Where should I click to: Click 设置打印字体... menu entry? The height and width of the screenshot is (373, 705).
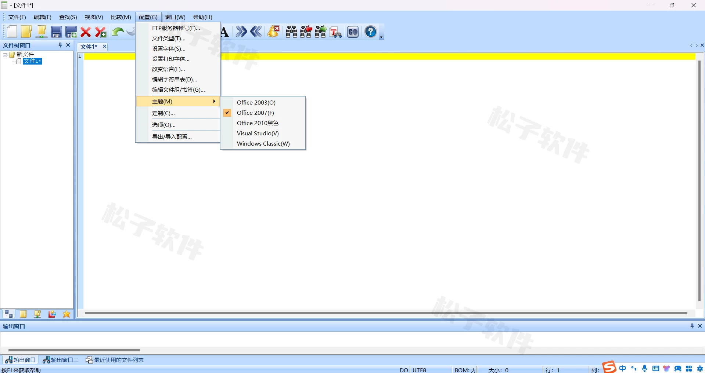[x=178, y=59]
